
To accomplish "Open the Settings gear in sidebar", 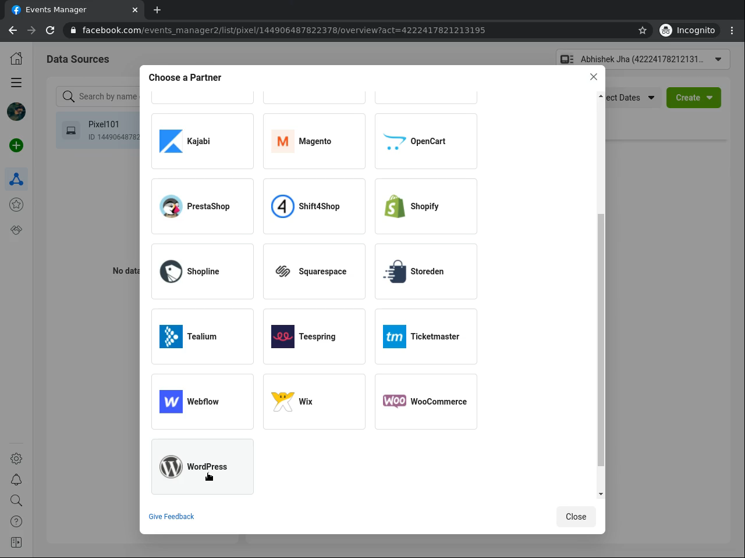I will (16, 459).
